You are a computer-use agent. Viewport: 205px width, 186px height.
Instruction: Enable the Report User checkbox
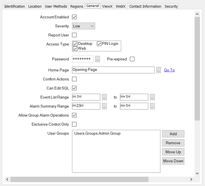click(74, 35)
